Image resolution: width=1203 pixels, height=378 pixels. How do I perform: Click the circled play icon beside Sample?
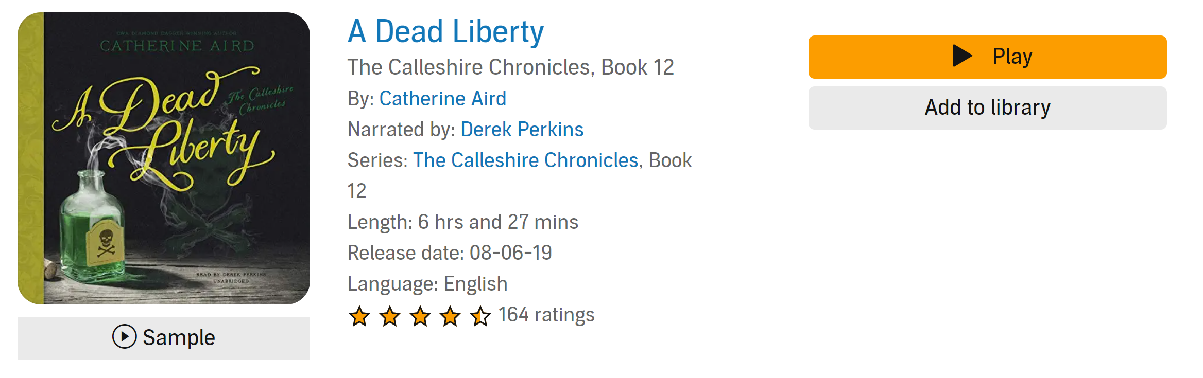[x=124, y=337]
